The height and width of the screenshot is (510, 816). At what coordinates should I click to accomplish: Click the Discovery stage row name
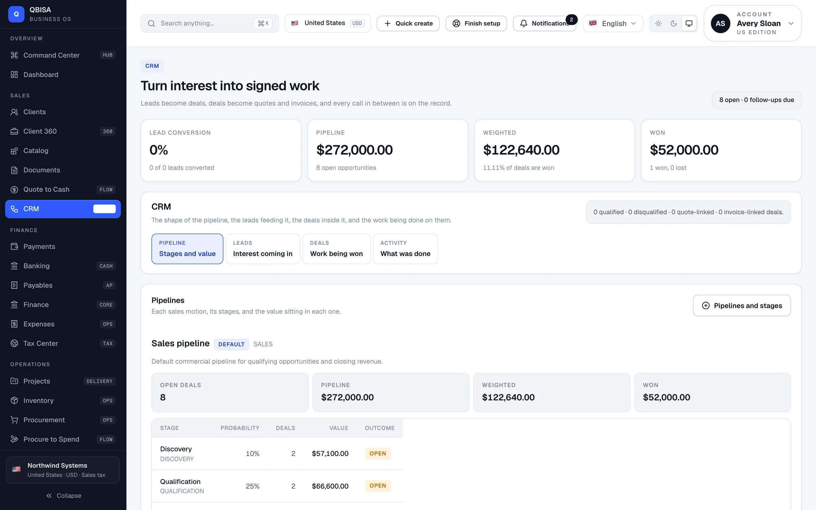(x=176, y=449)
